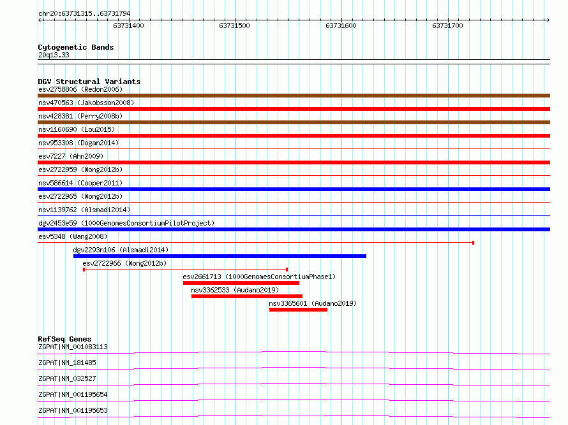Open the ZGPAT|NM_181485 transcript label
This screenshot has width=568, height=425.
coord(67,363)
